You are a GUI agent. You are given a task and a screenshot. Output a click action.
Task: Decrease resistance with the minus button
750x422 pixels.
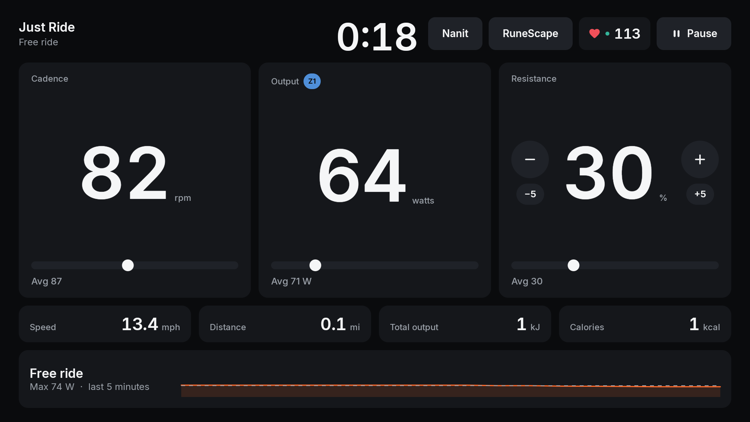pyautogui.click(x=530, y=159)
